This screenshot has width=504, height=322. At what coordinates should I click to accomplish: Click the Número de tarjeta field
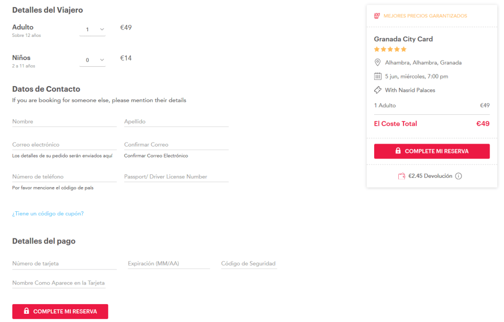64,264
